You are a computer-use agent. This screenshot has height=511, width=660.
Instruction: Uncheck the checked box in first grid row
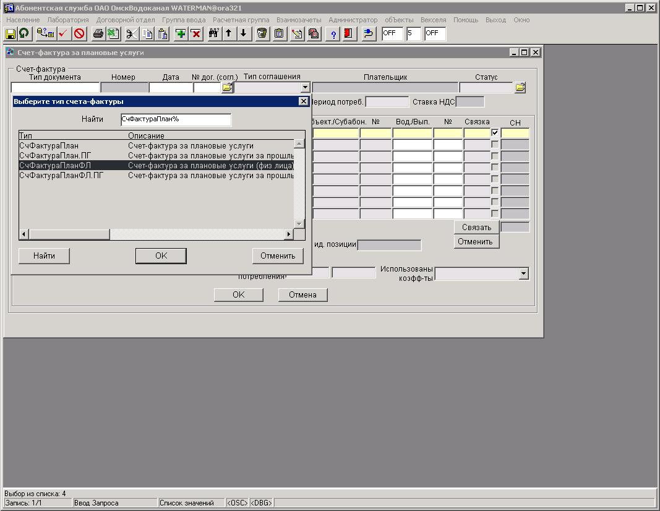point(495,133)
